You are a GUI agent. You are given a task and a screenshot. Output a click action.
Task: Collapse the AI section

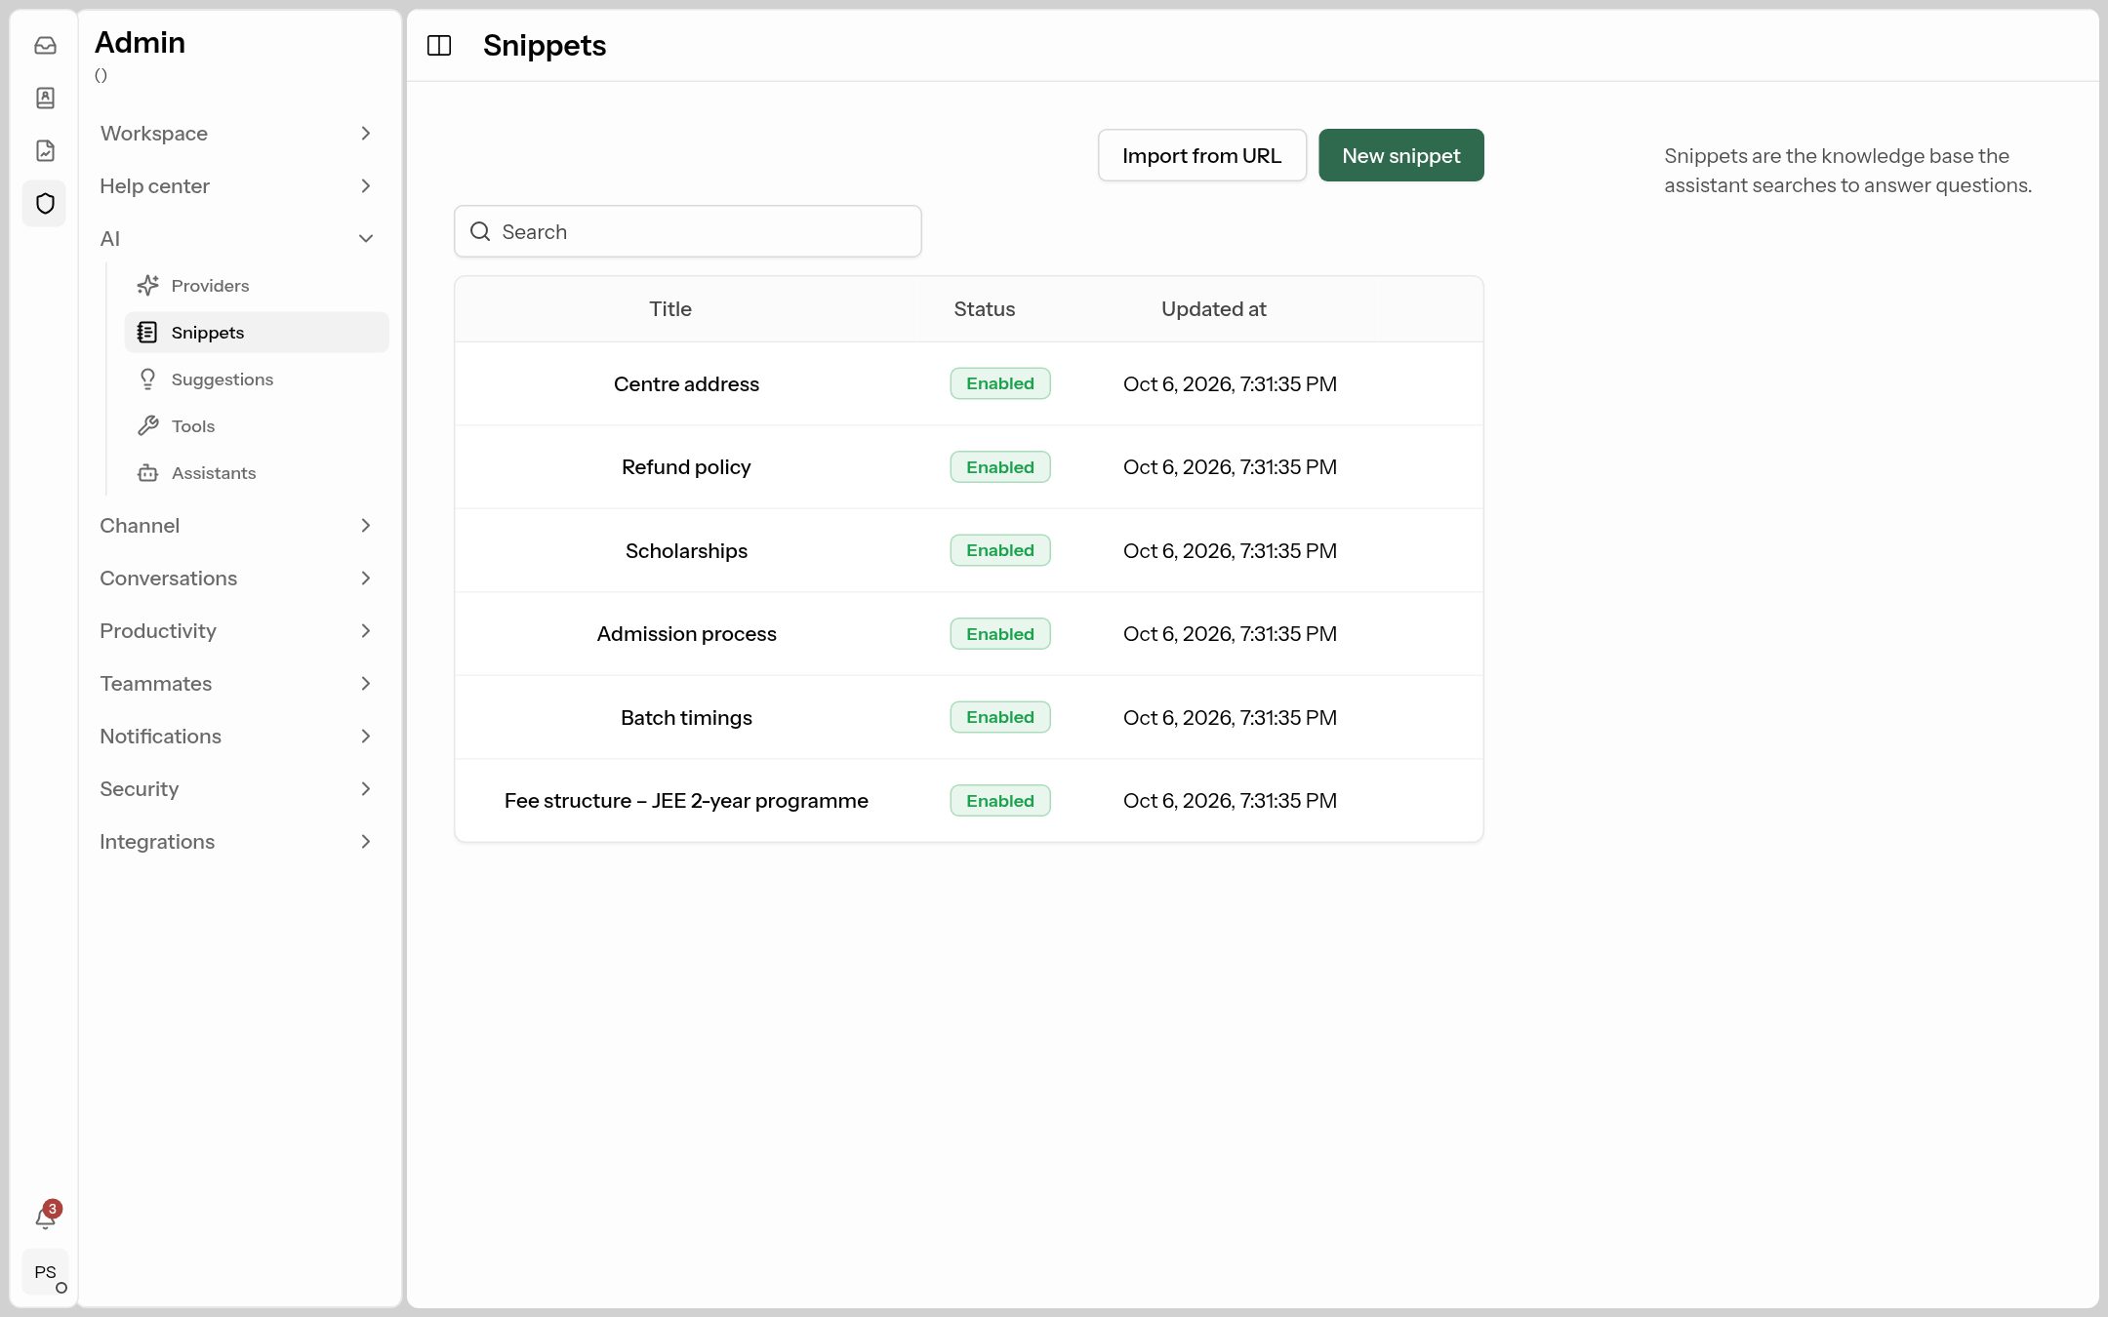(x=236, y=239)
